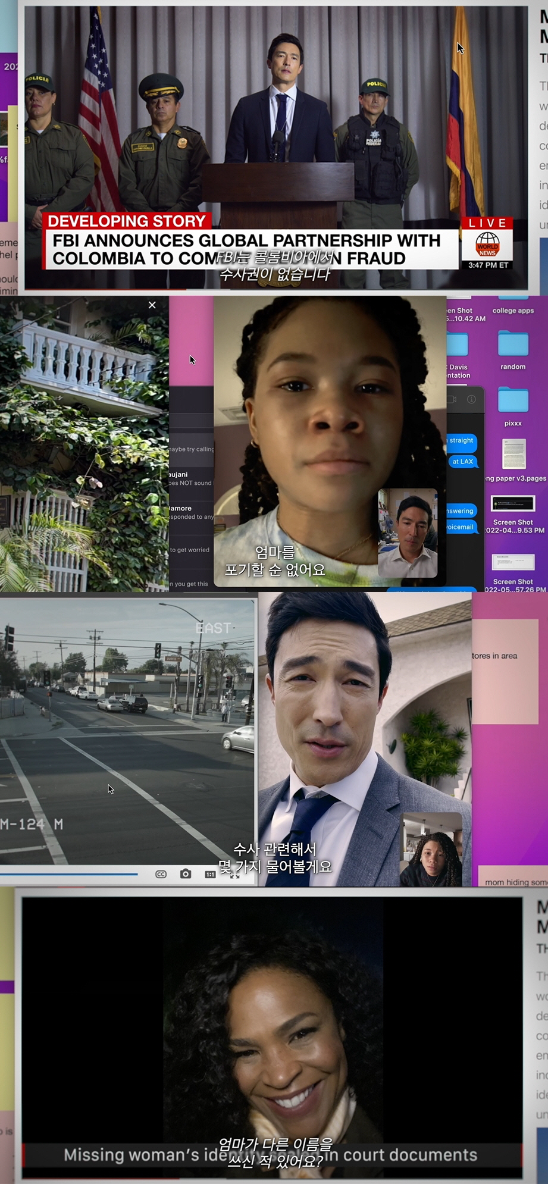Open the 'eng paper v3.pages' document
This screenshot has width=548, height=1184.
514,455
